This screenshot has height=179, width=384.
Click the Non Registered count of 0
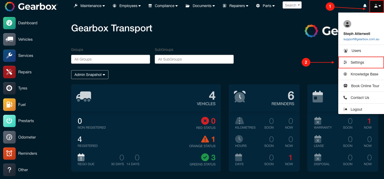80,121
